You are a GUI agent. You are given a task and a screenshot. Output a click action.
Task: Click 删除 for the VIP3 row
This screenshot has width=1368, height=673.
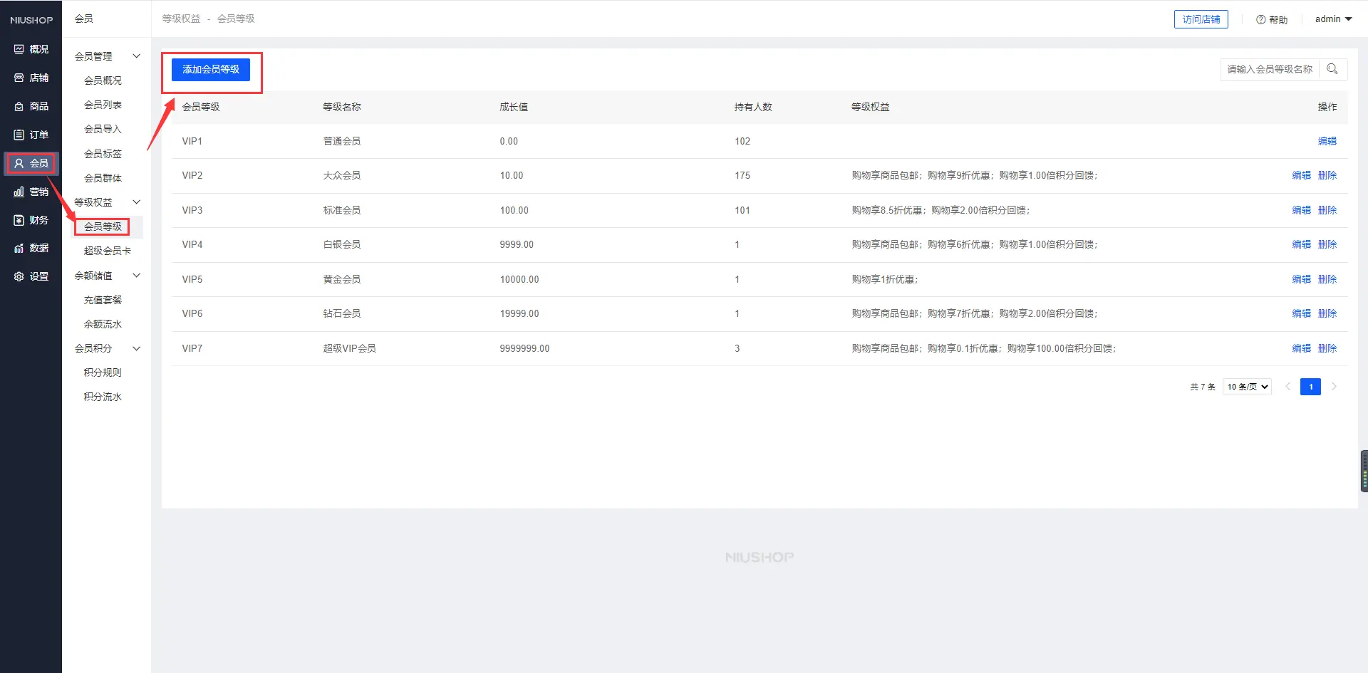tap(1327, 210)
